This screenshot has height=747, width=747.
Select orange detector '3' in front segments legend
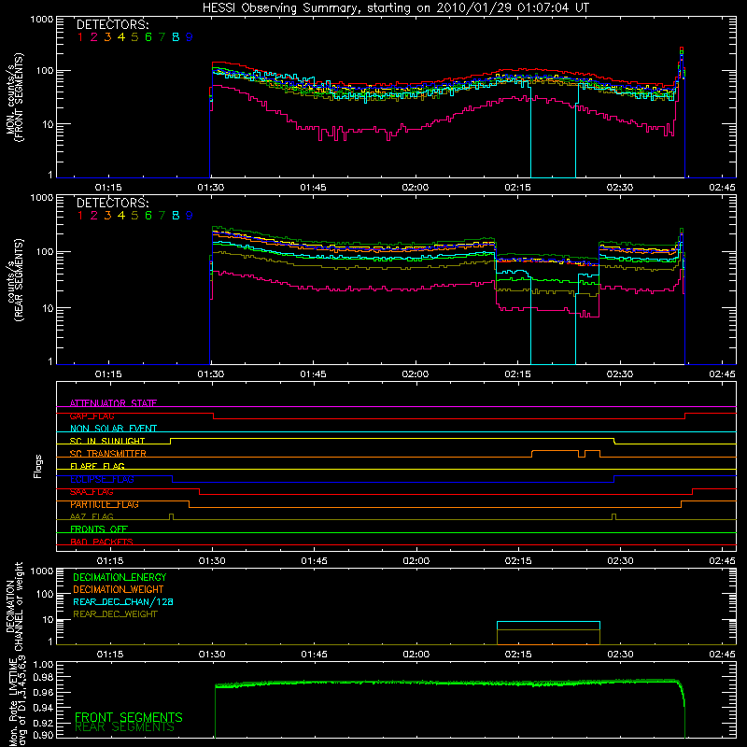pyautogui.click(x=107, y=37)
